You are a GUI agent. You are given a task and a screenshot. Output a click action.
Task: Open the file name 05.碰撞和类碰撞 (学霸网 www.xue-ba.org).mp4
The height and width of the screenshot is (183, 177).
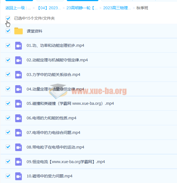coord(70,103)
